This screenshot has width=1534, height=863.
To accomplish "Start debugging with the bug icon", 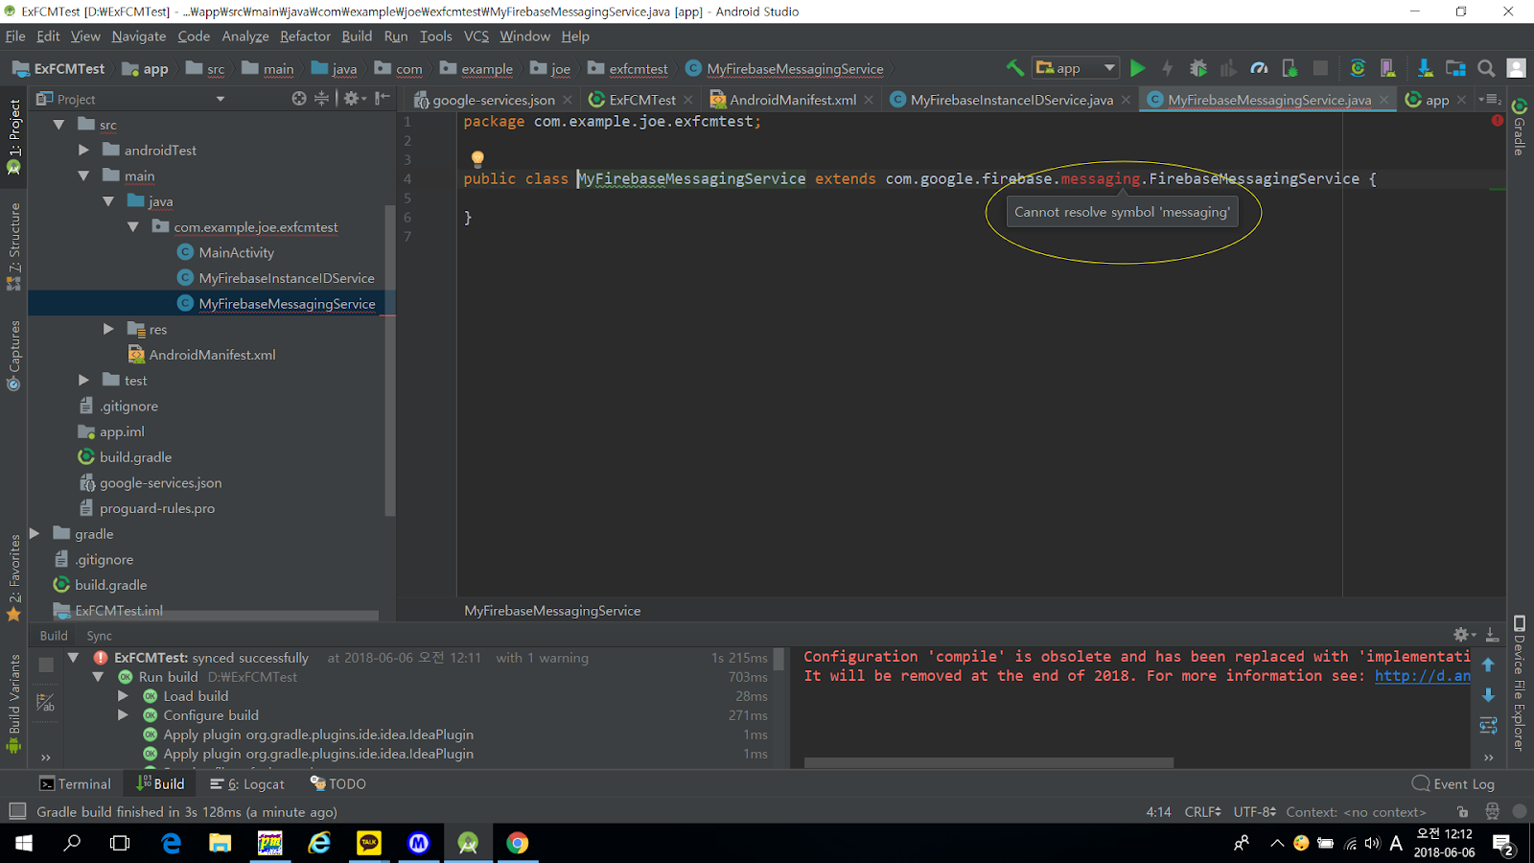I will (1197, 68).
